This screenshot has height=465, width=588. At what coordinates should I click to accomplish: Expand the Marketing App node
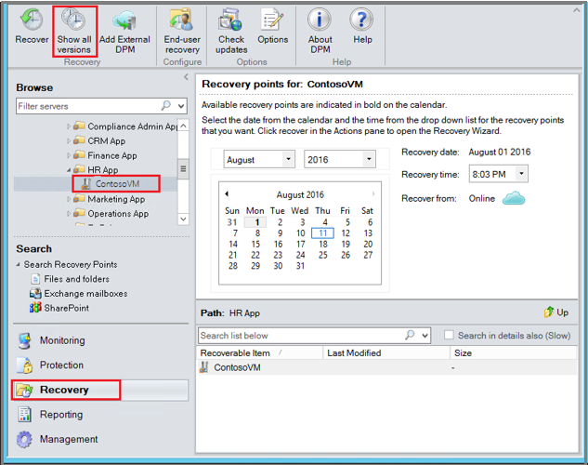[69, 199]
